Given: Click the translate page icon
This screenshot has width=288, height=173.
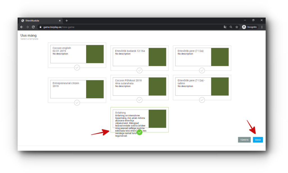Looking at the screenshot, I should tap(225, 27).
